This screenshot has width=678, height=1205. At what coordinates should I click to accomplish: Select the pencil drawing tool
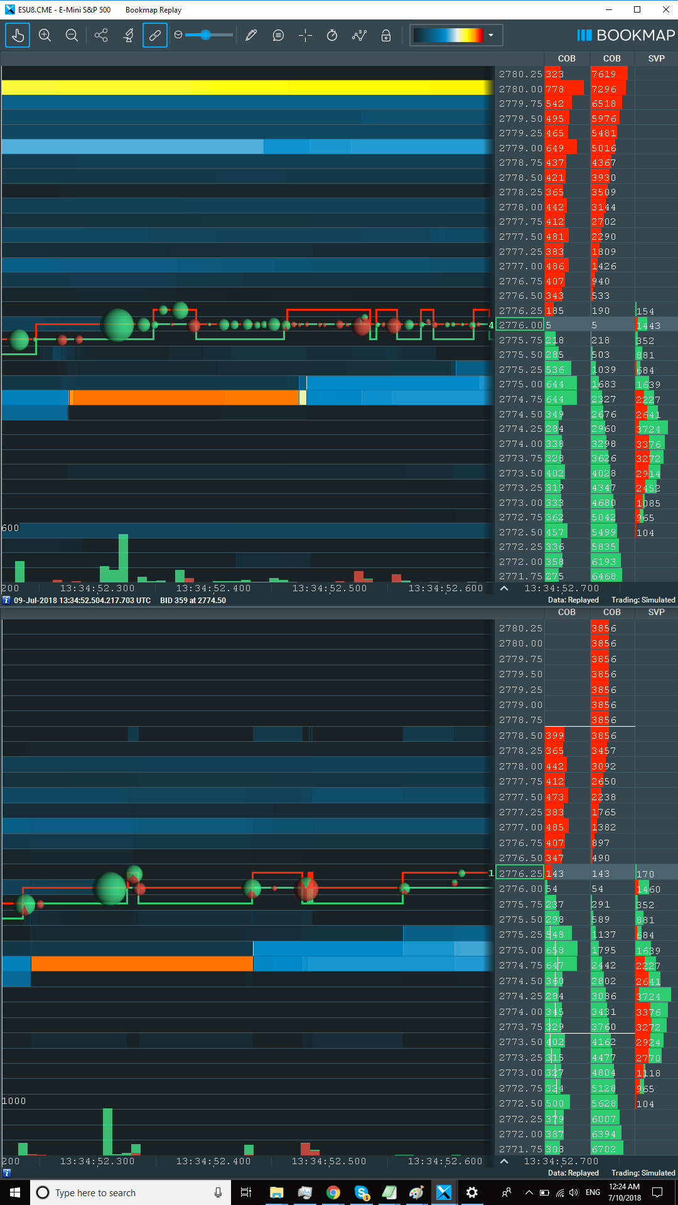pos(251,35)
